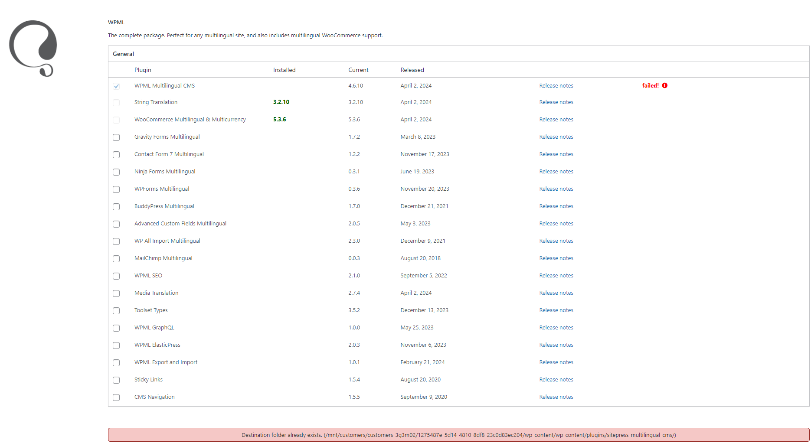The height and width of the screenshot is (443, 811).
Task: Click installed version 5.3.6 of WooCommerce Multilingual
Action: 279,120
